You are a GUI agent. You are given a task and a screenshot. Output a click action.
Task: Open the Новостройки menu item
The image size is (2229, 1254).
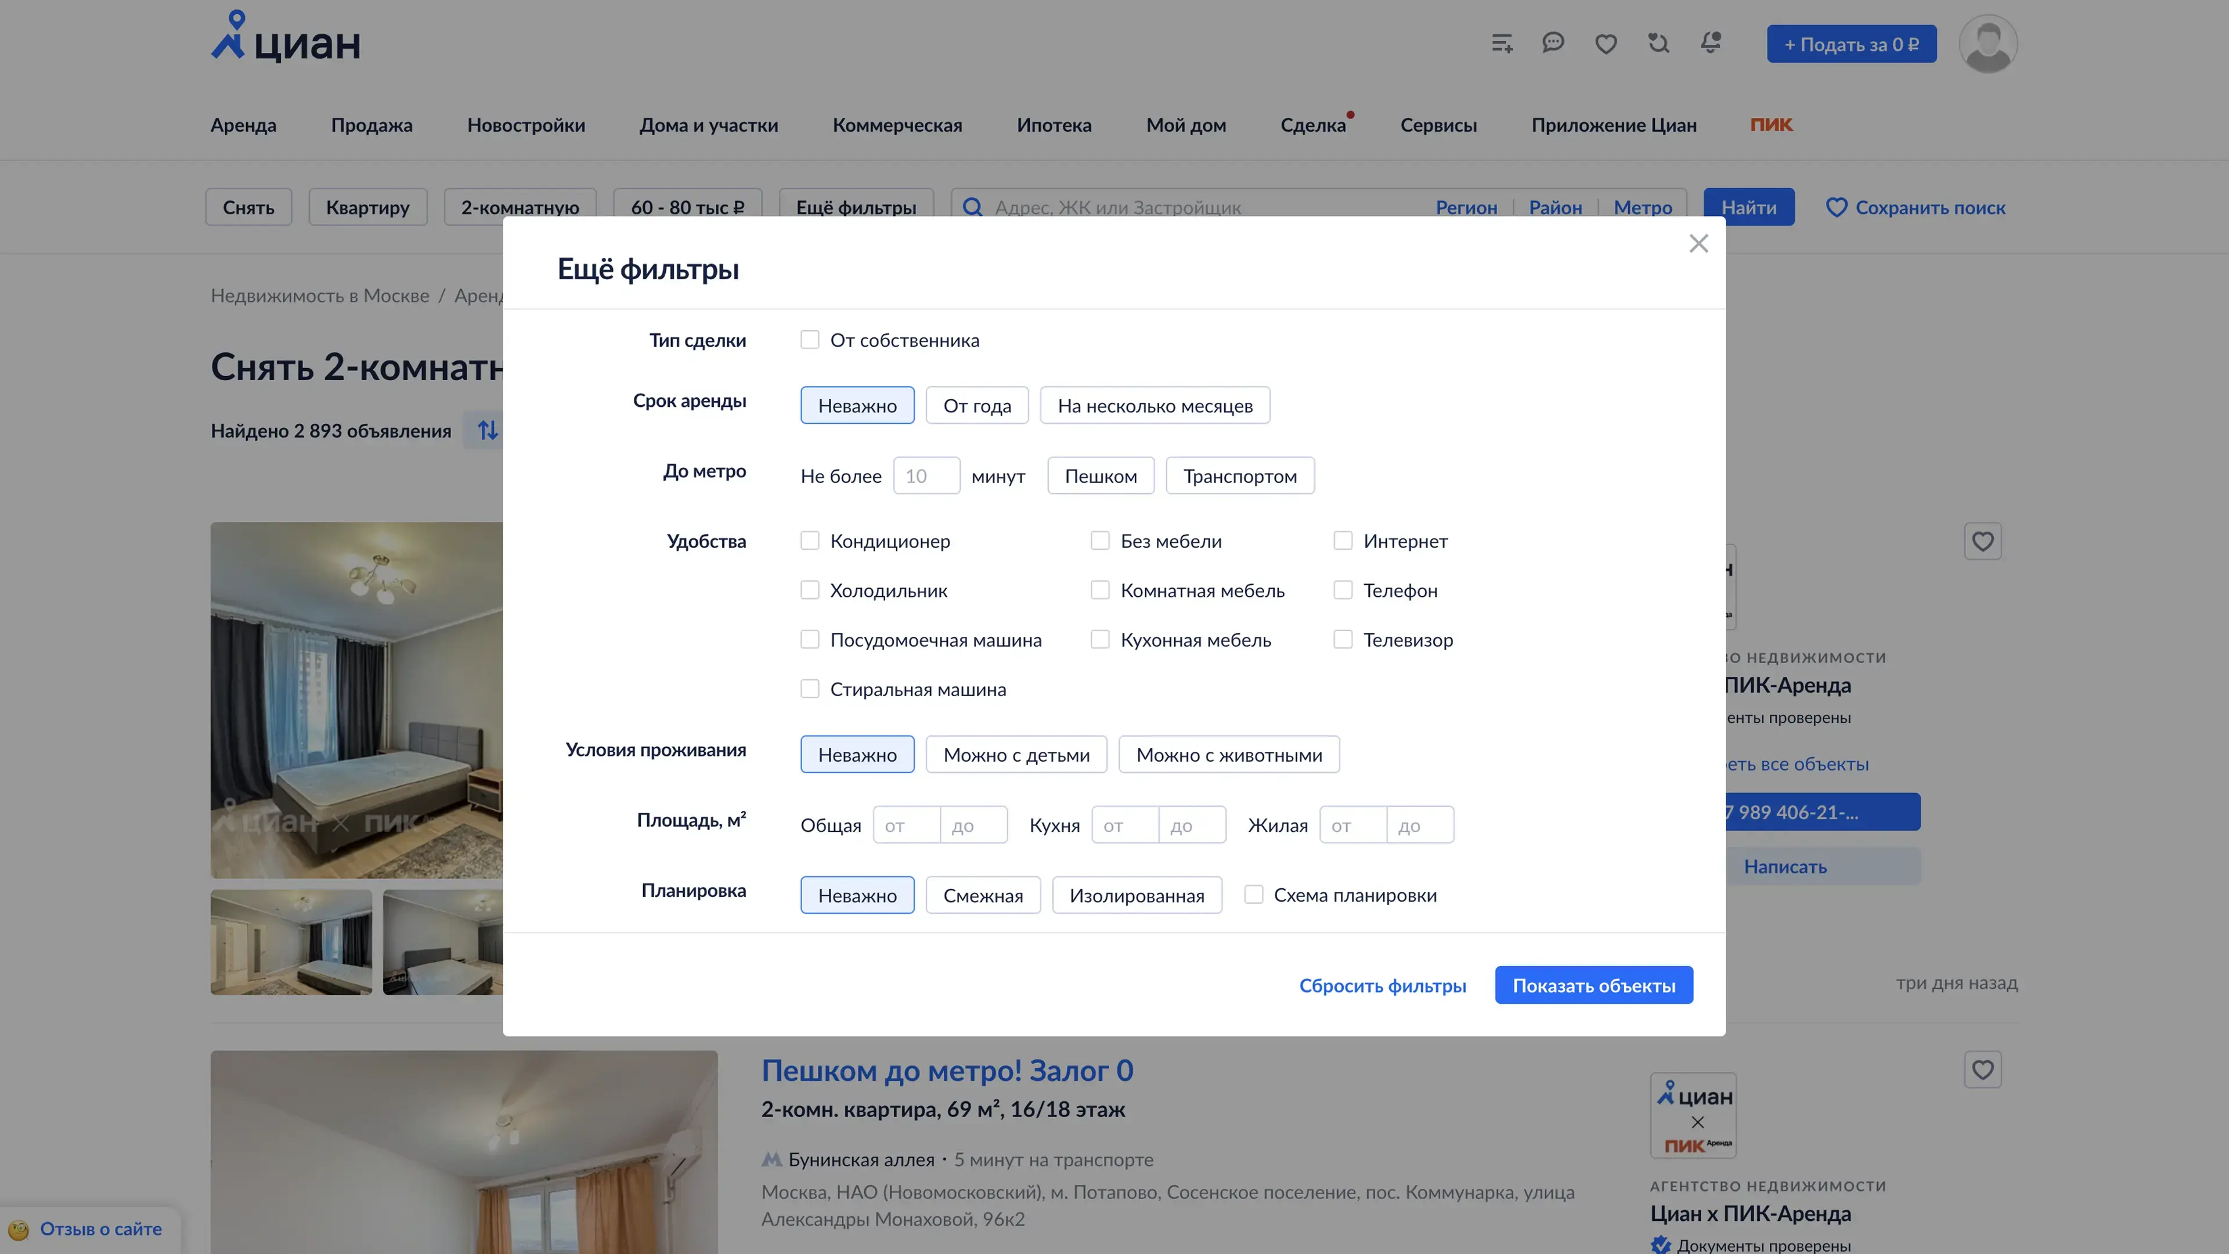526,125
